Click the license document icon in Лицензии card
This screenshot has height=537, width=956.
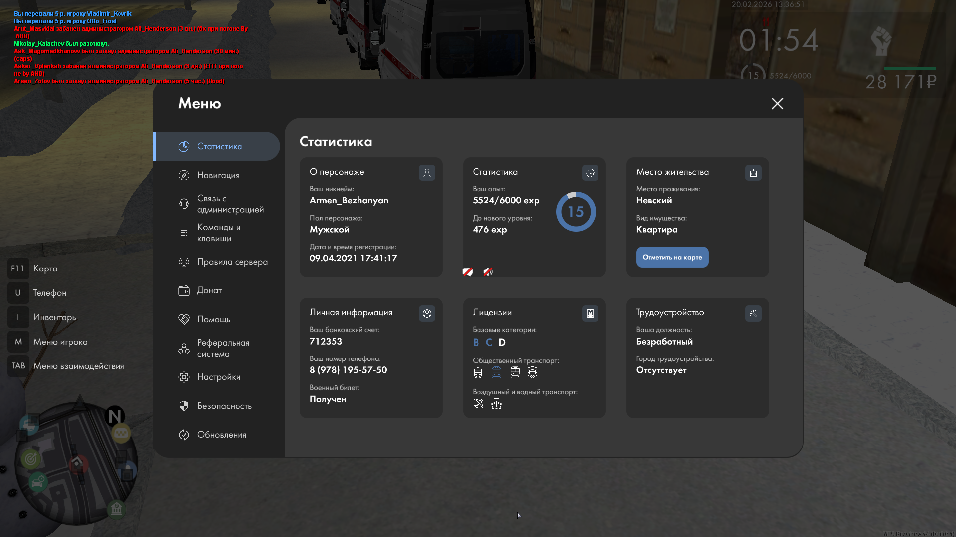coord(590,313)
